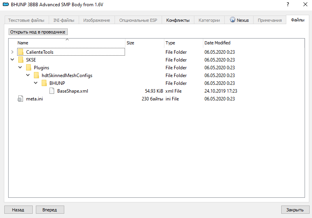Select the hdtSkinnedMeshConfigs folder name
This screenshot has width=312, height=218.
tap(67, 76)
